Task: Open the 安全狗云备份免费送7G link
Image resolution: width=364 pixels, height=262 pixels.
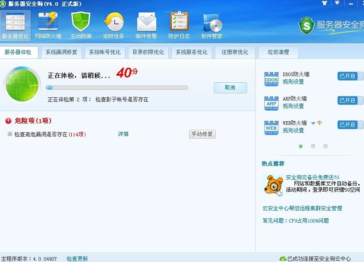Action: pyautogui.click(x=313, y=177)
